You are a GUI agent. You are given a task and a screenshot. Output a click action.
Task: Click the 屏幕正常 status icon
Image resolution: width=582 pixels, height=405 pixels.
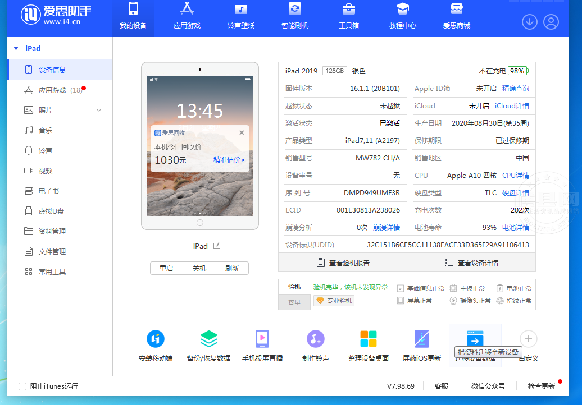click(400, 301)
